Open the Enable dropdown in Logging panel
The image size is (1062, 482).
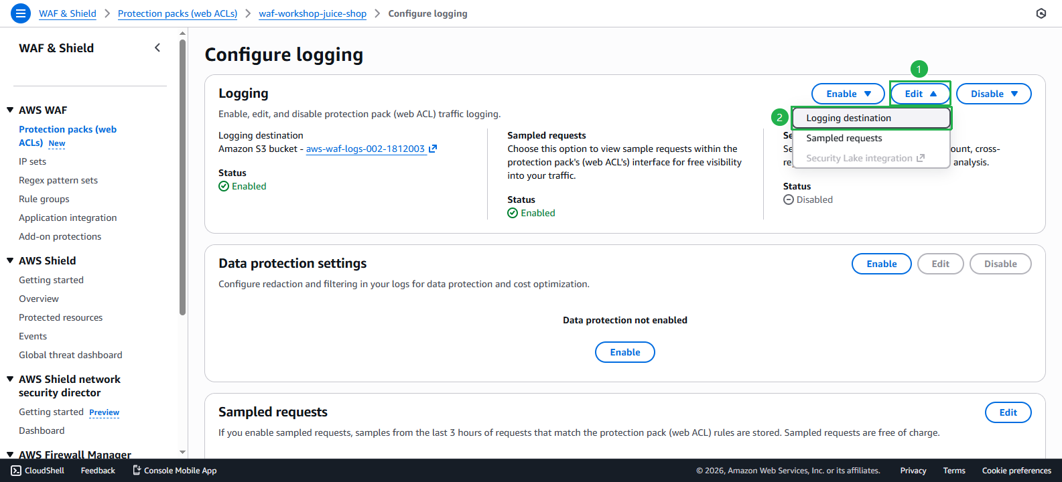click(x=848, y=94)
